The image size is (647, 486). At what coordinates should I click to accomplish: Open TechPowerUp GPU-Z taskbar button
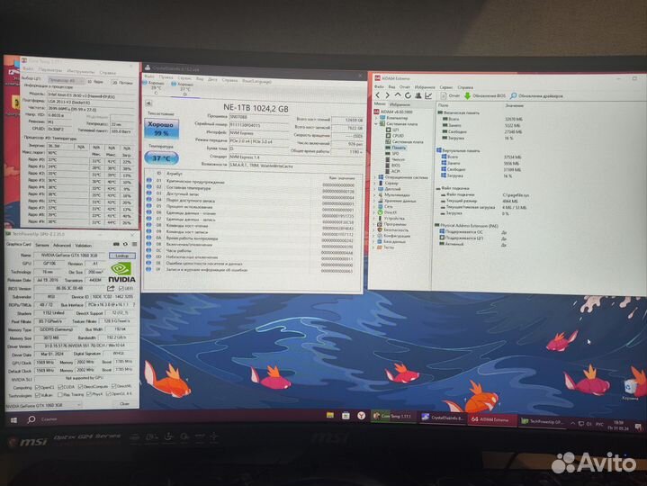point(543,421)
